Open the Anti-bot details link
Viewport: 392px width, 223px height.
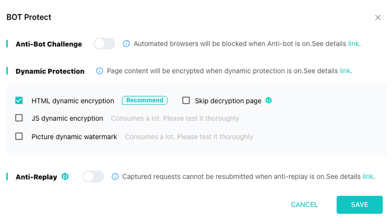353,44
